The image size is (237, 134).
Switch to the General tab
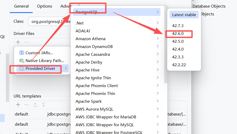(21, 6)
